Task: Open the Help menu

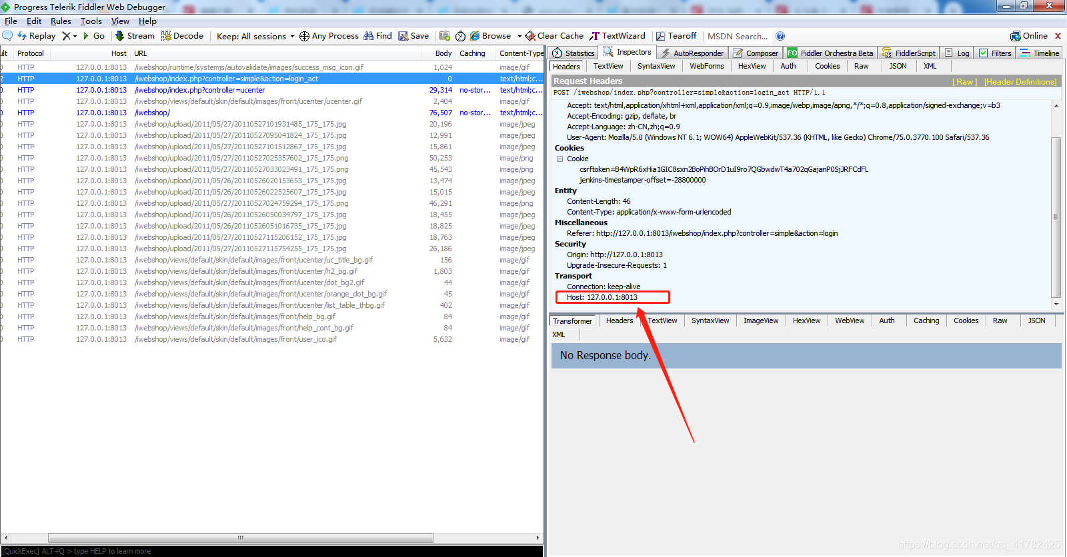Action: (147, 21)
